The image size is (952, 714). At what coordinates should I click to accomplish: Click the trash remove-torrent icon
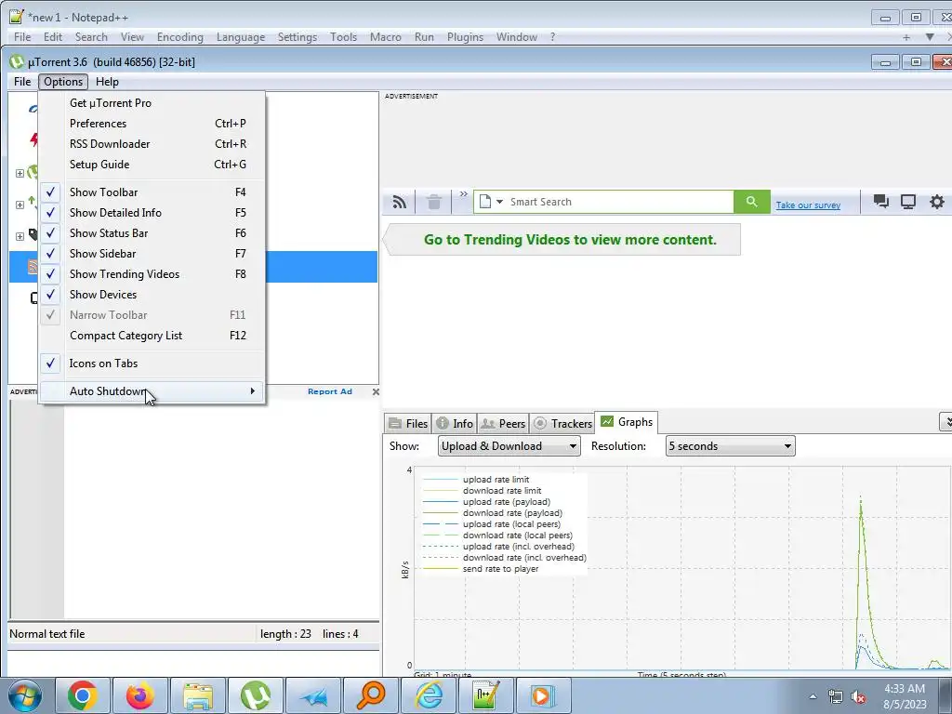(433, 202)
